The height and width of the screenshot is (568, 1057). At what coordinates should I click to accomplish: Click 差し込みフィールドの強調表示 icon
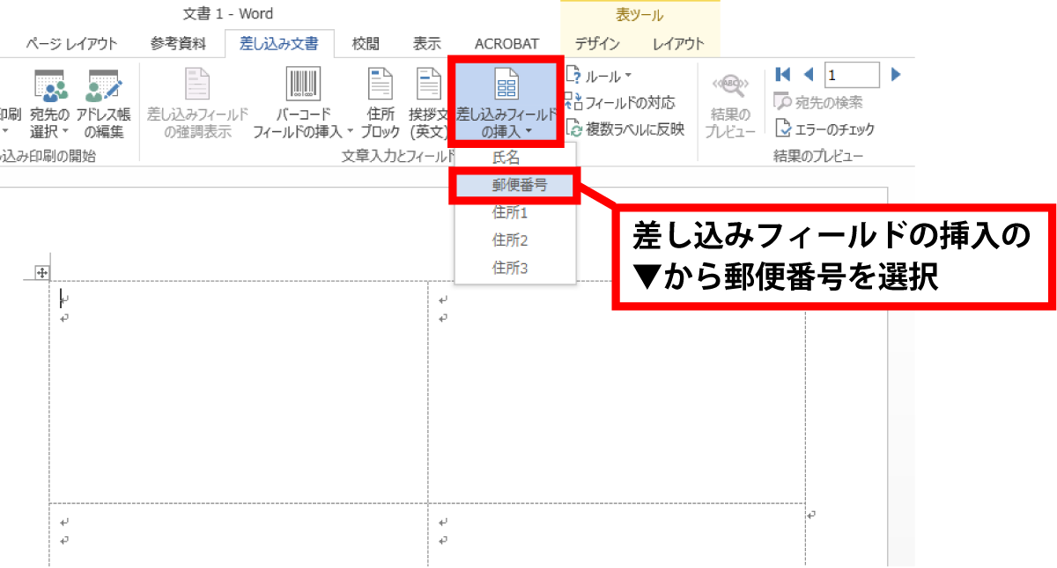[x=197, y=85]
